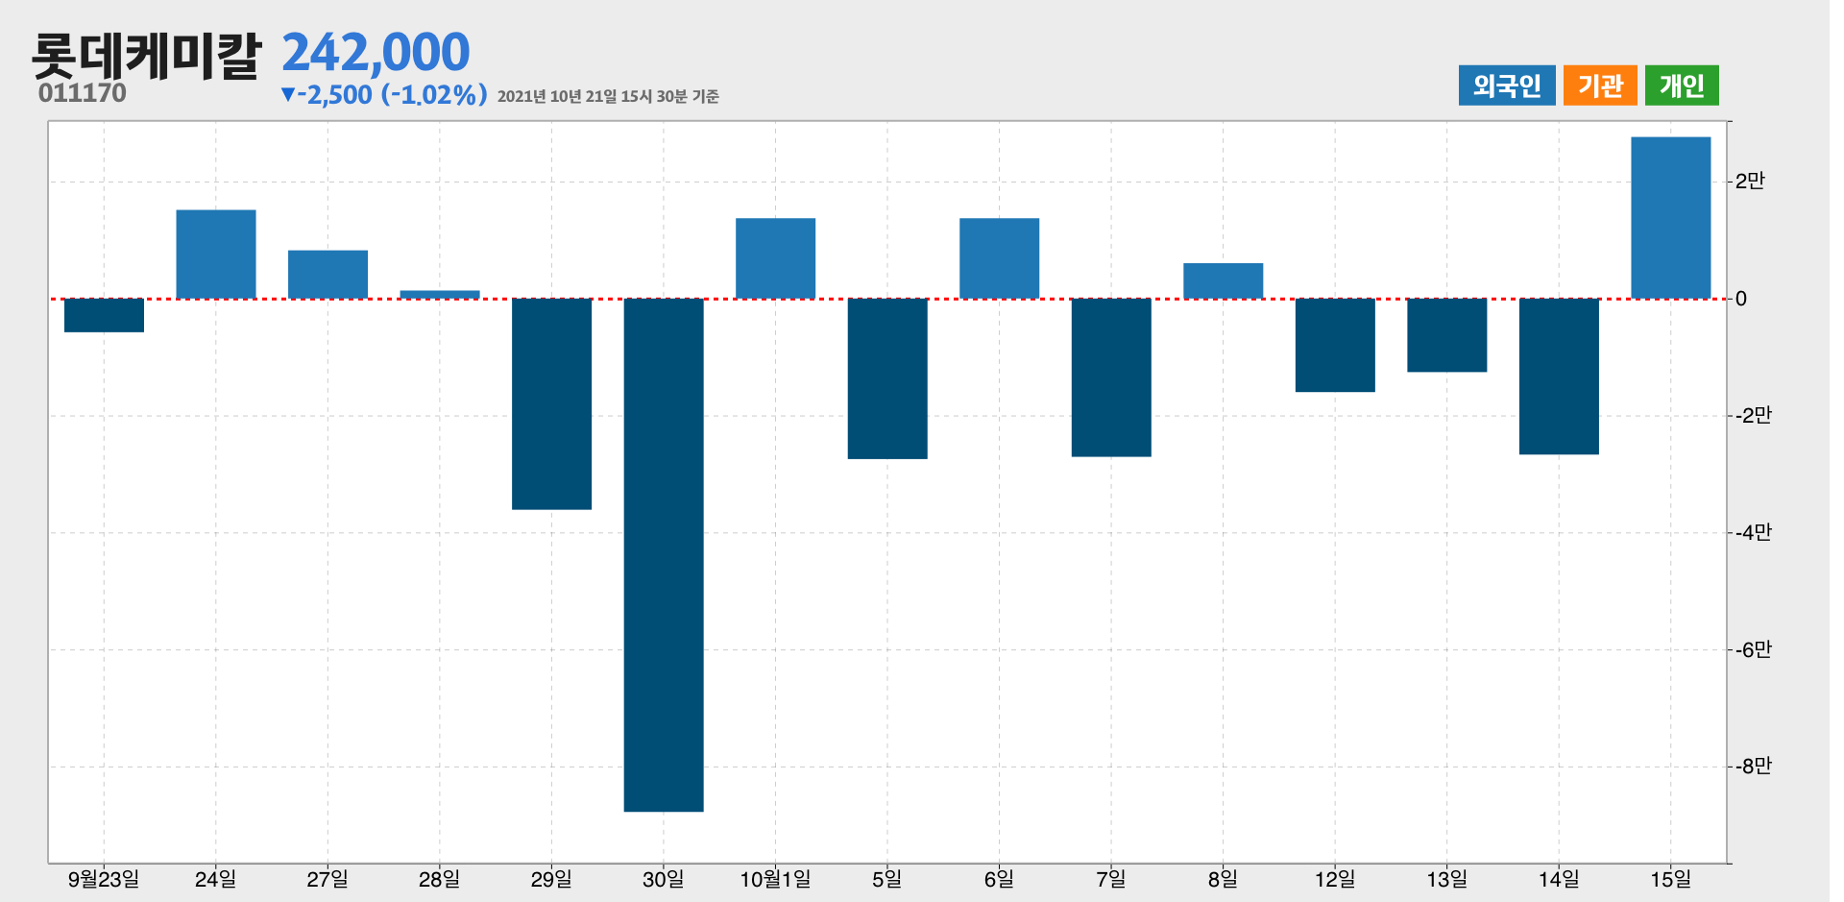Click the timestamp 2021년 10월 21일 15시 30분 기준
The width and height of the screenshot is (1844, 902).
(608, 96)
